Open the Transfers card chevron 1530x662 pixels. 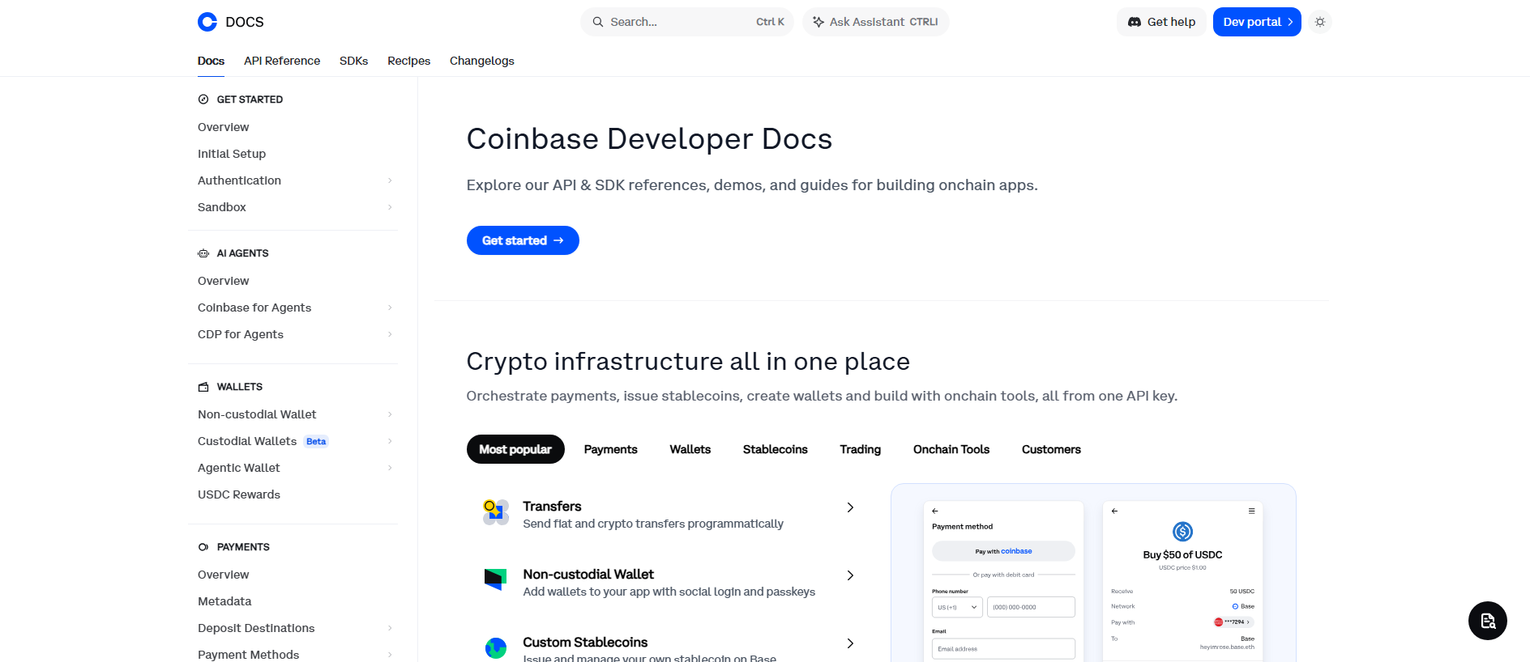pos(850,507)
